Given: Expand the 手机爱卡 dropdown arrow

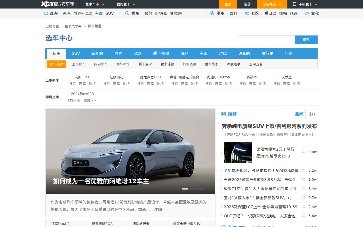Looking at the screenshot, I should point(316,5).
